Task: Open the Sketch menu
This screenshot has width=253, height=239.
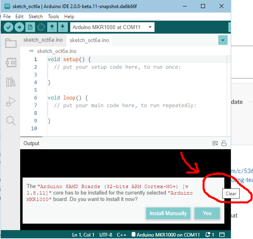Action: point(36,17)
